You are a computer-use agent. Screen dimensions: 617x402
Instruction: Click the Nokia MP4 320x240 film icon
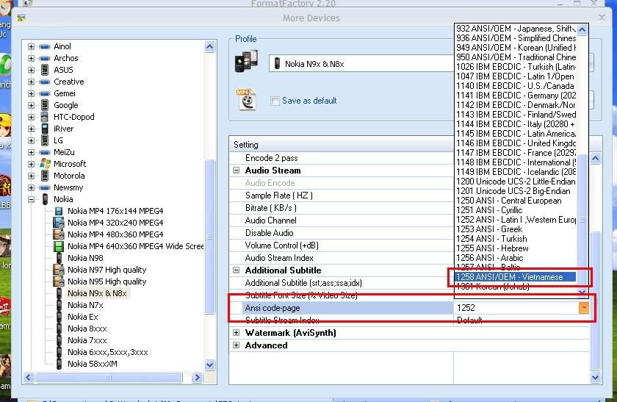(59, 223)
